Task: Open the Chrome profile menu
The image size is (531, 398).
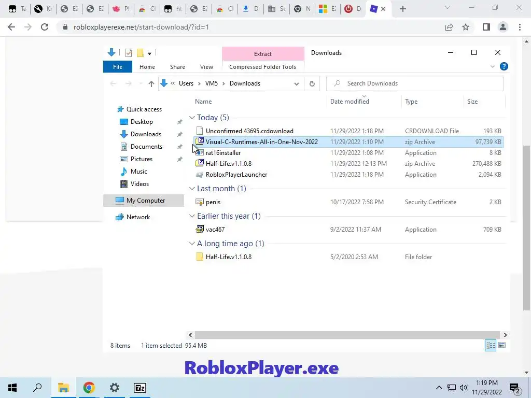Action: [503, 27]
